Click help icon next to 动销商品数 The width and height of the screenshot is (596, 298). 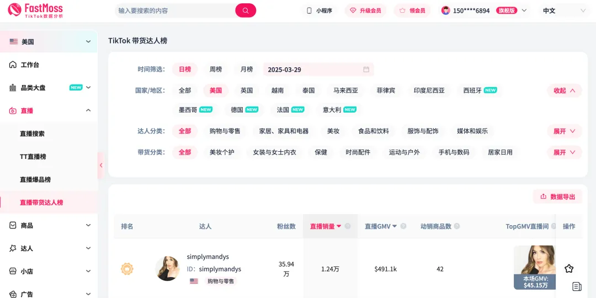click(457, 226)
